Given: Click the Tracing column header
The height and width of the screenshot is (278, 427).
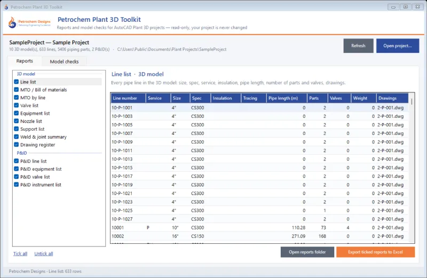Looking at the screenshot, I should coord(254,98).
